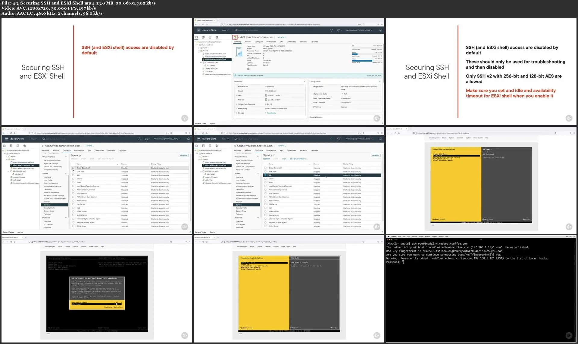Open Networking inventory view in unselected Services frame
Image resolution: width=578 pixels, height=344 pixels.
[25, 146]
